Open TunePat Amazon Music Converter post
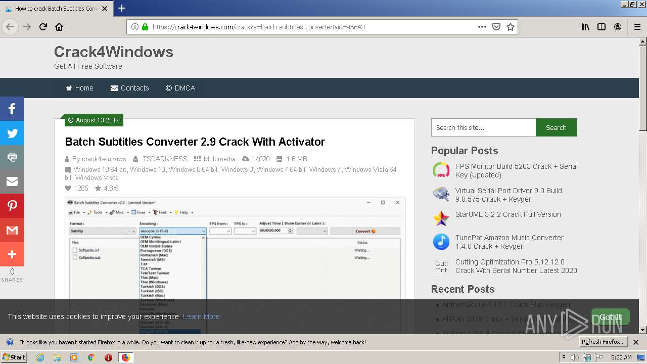The image size is (647, 364). point(510,242)
